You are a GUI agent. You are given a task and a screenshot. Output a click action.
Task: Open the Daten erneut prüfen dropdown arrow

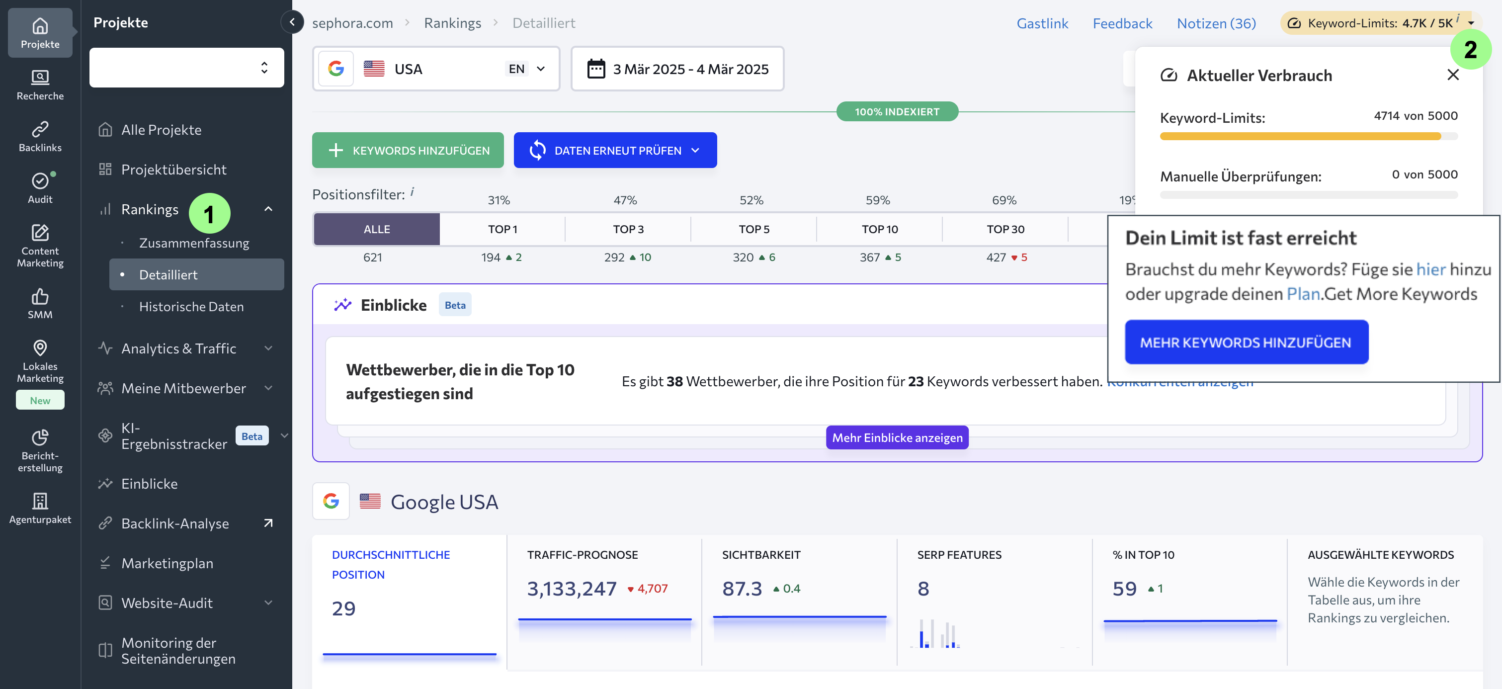695,150
